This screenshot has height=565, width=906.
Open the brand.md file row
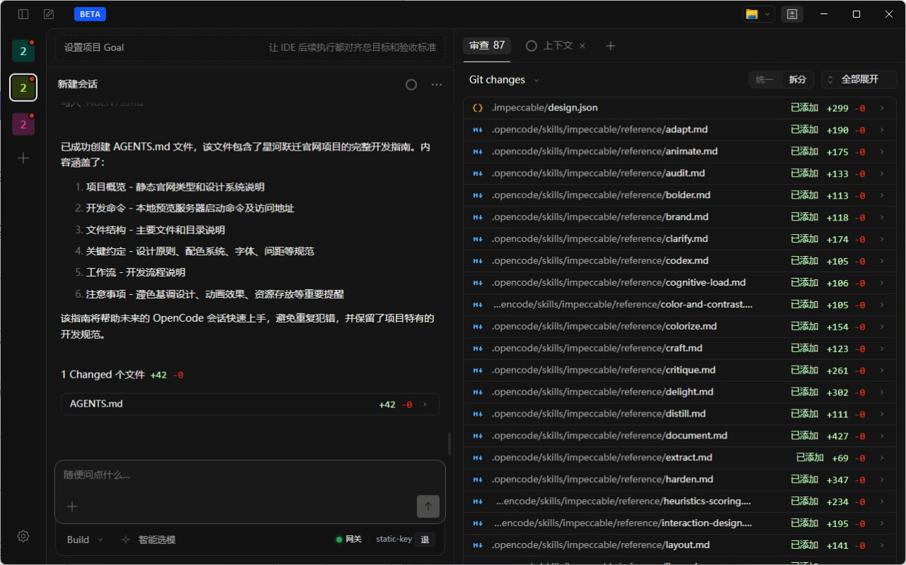tap(679, 218)
